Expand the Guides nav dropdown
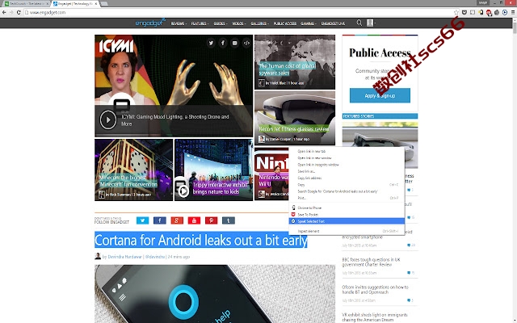Image resolution: width=517 pixels, height=323 pixels. click(221, 23)
